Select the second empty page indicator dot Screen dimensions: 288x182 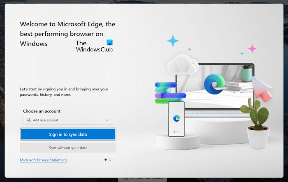point(110,160)
